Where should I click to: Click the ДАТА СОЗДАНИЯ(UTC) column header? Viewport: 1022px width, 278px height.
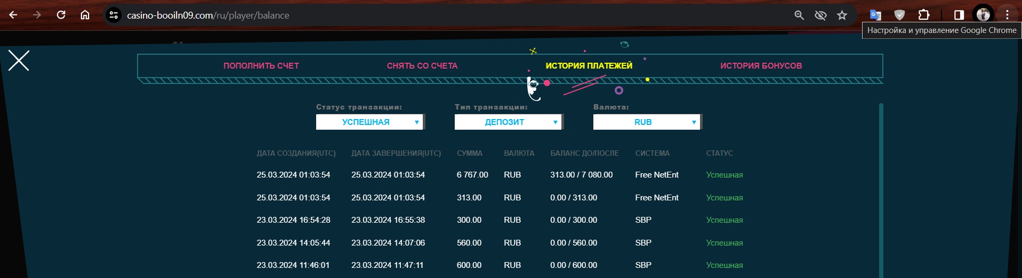pyautogui.click(x=296, y=153)
